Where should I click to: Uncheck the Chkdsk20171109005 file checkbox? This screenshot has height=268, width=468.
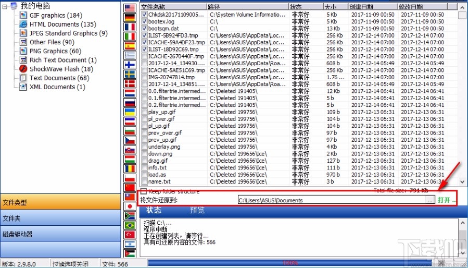[144, 15]
